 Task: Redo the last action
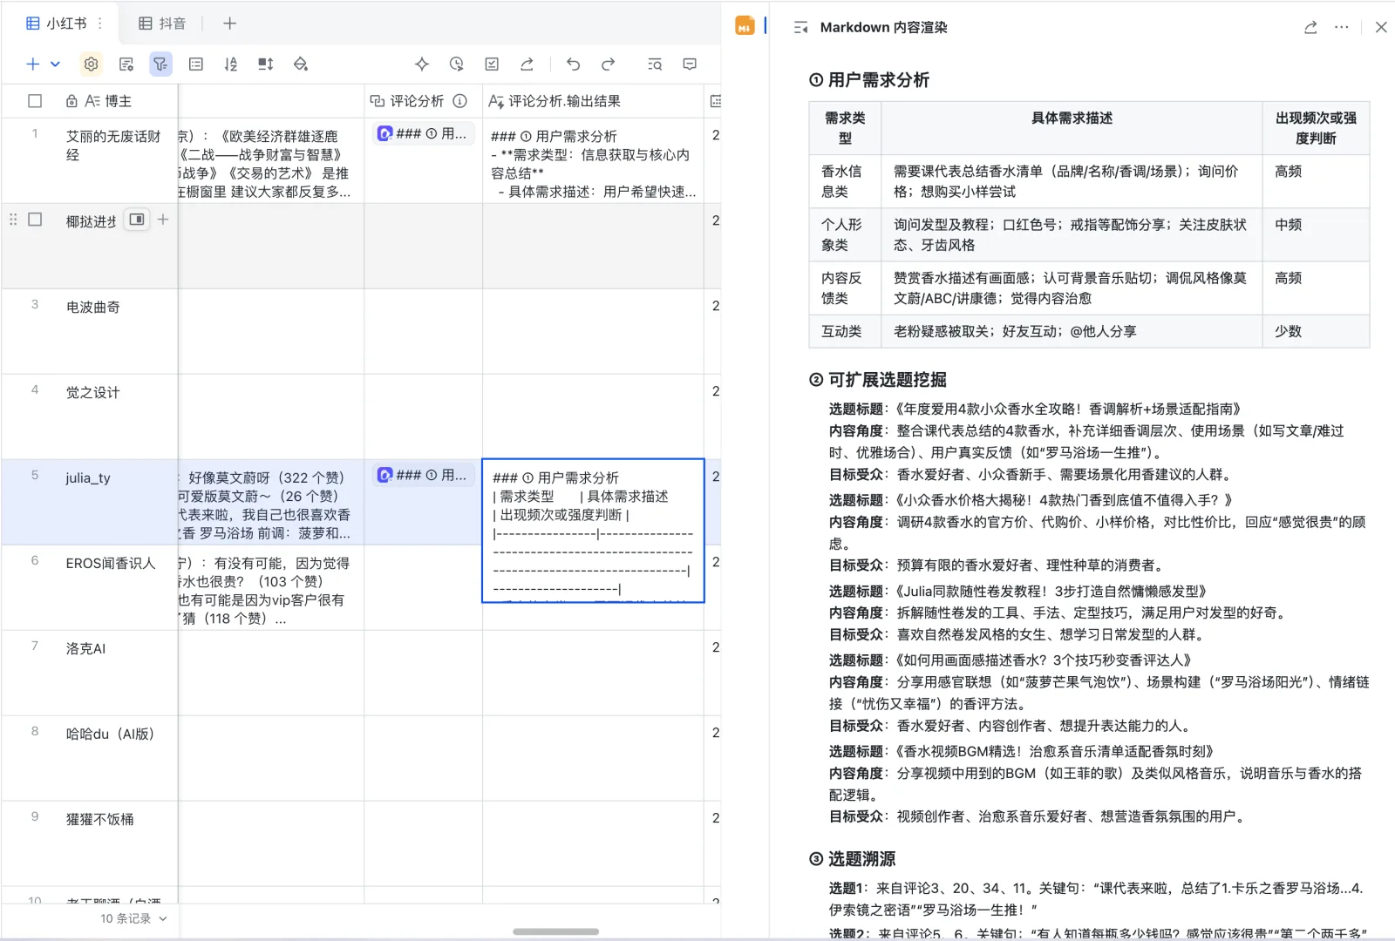tap(608, 64)
